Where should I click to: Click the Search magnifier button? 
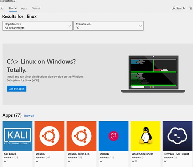178,8
